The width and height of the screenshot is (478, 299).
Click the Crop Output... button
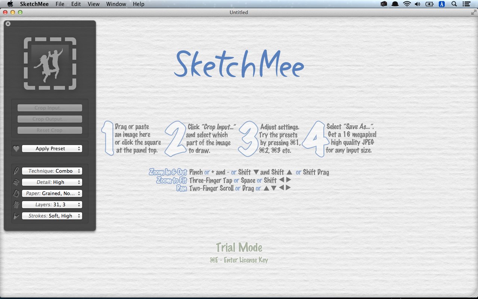coord(50,119)
